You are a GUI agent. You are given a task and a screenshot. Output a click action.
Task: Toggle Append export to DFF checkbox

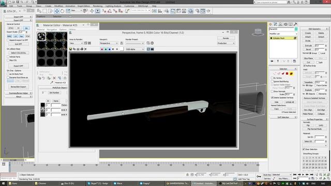pos(8,40)
